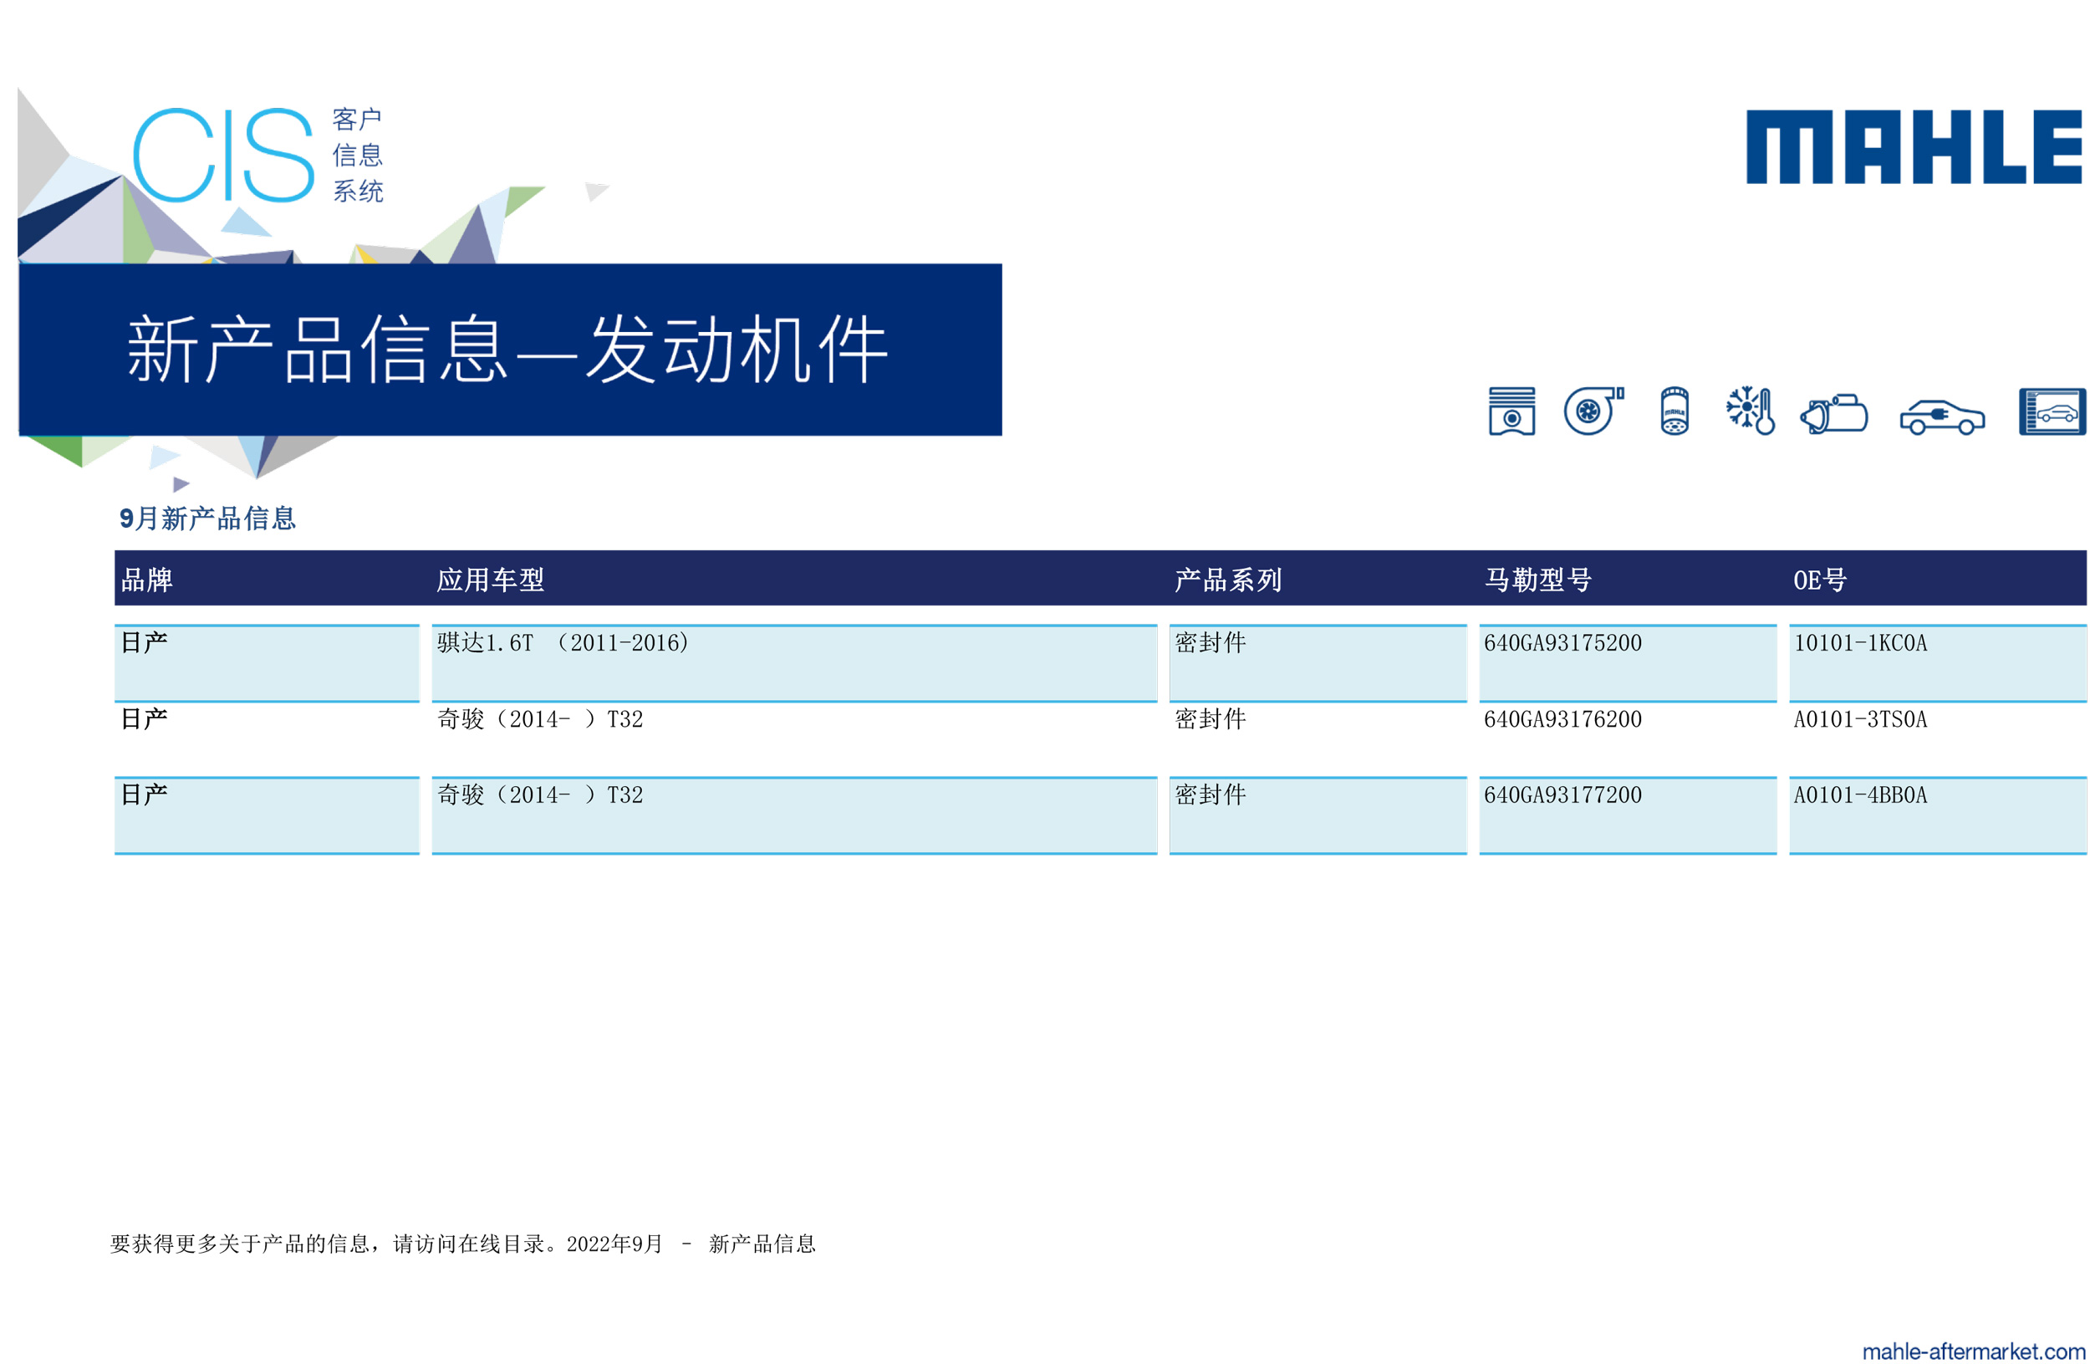The image size is (2090, 1364).
Task: Click the 客户信息系统 text beside CIS
Action: pyautogui.click(x=358, y=156)
